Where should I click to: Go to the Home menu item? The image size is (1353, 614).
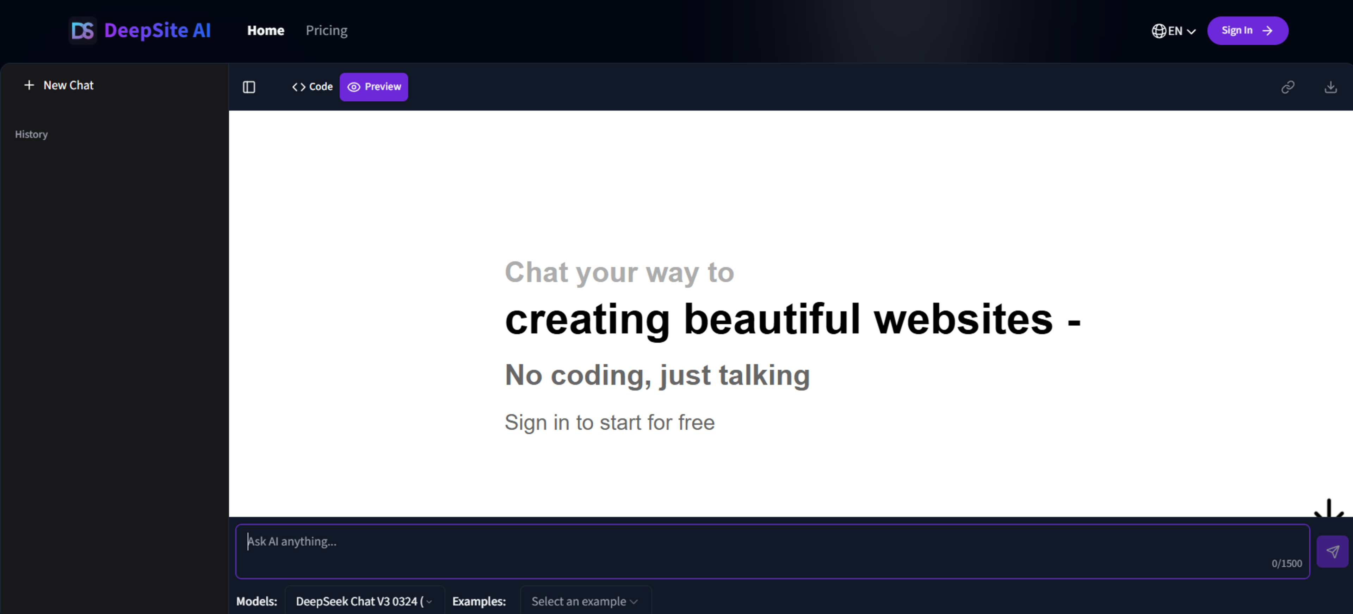click(266, 30)
